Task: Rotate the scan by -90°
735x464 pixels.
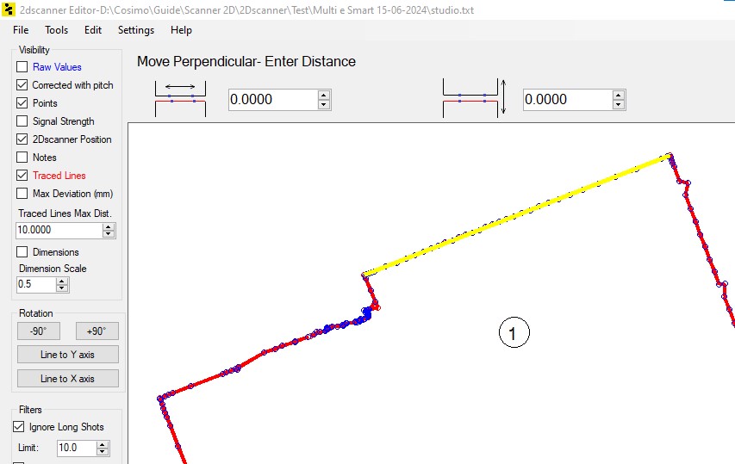Action: 39,331
